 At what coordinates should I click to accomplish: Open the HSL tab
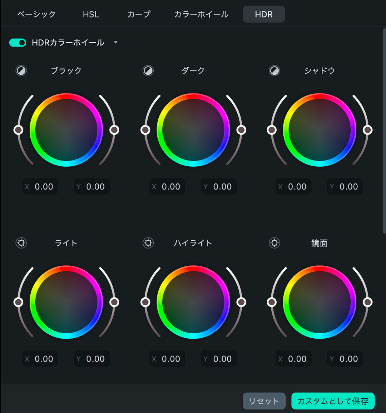click(91, 14)
